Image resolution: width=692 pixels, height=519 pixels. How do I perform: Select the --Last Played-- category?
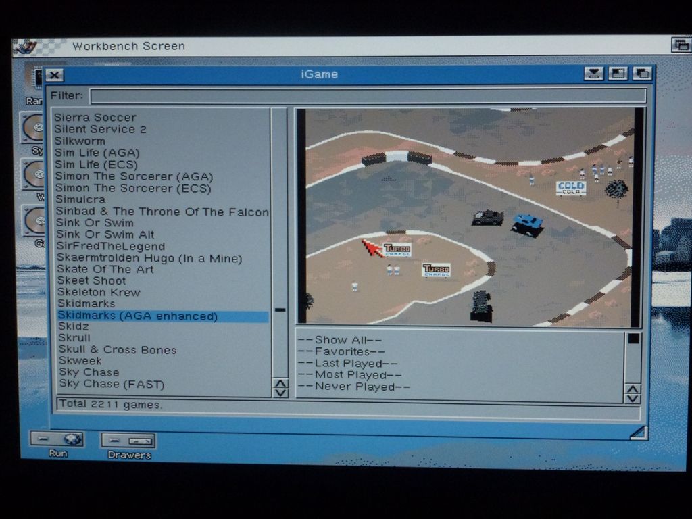348,363
